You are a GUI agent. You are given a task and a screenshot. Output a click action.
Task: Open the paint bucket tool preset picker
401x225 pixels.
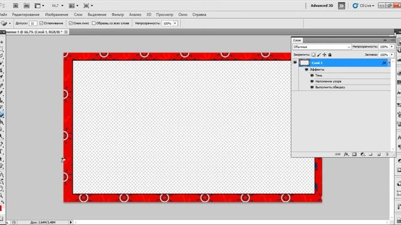(10, 24)
